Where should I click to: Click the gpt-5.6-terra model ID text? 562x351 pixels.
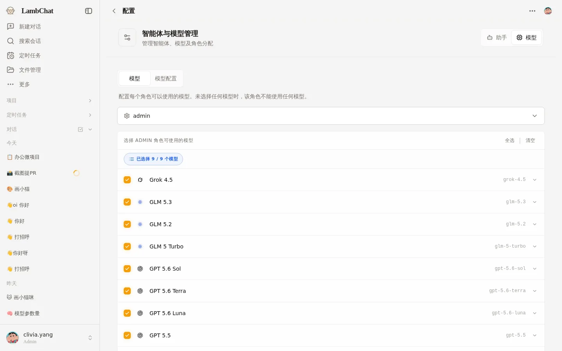click(507, 291)
